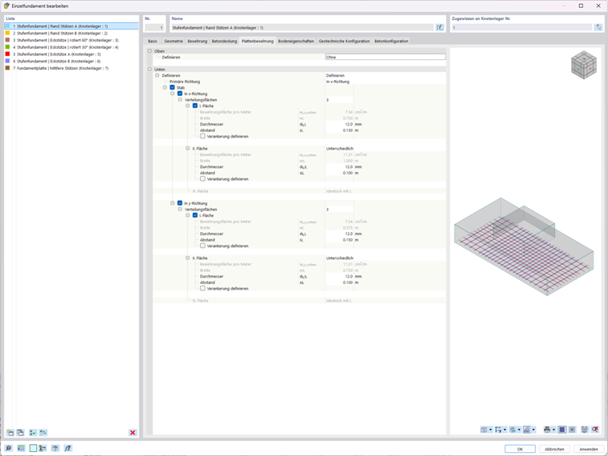Viewport: 608px width, 456px height.
Task: Open the Betonkonfiguration tab
Action: pyautogui.click(x=391, y=41)
